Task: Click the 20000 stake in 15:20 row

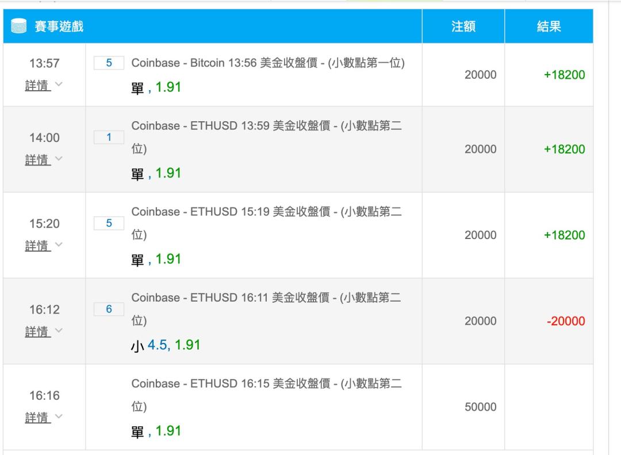Action: coord(480,235)
